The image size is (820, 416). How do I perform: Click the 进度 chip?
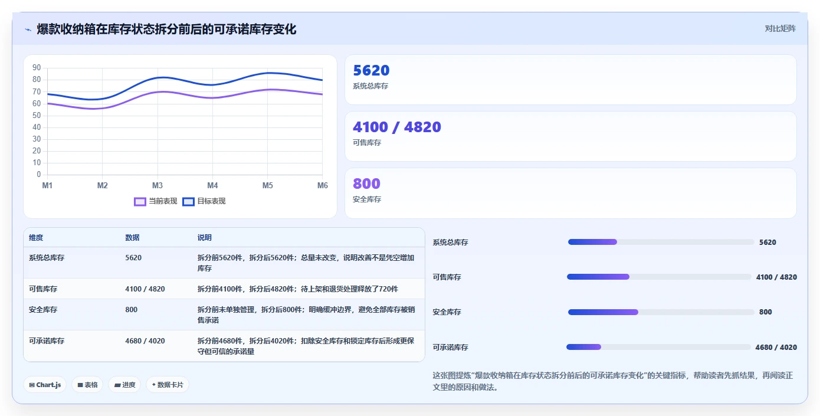tap(124, 385)
